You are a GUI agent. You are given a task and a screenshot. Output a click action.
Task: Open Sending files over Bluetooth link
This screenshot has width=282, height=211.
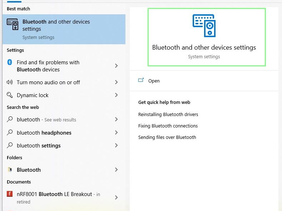click(x=167, y=137)
